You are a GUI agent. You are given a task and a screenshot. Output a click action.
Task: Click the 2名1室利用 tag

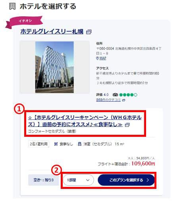39,144
